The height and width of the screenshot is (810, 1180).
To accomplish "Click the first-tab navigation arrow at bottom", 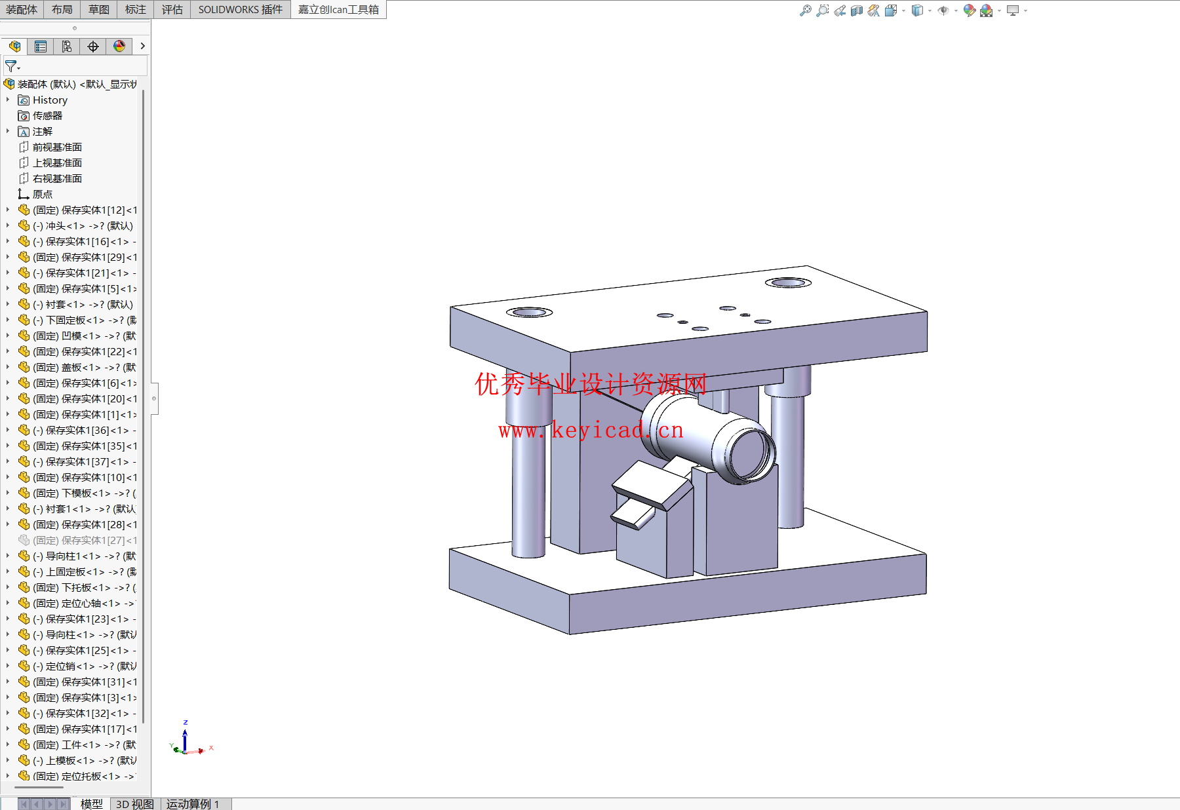I will [x=24, y=804].
